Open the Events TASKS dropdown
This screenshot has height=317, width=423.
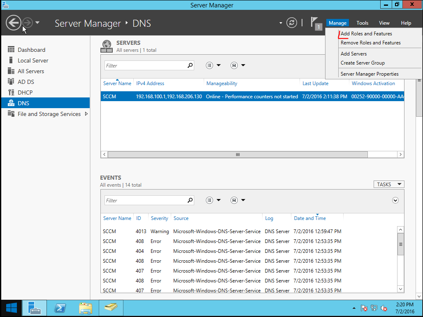[x=389, y=184]
